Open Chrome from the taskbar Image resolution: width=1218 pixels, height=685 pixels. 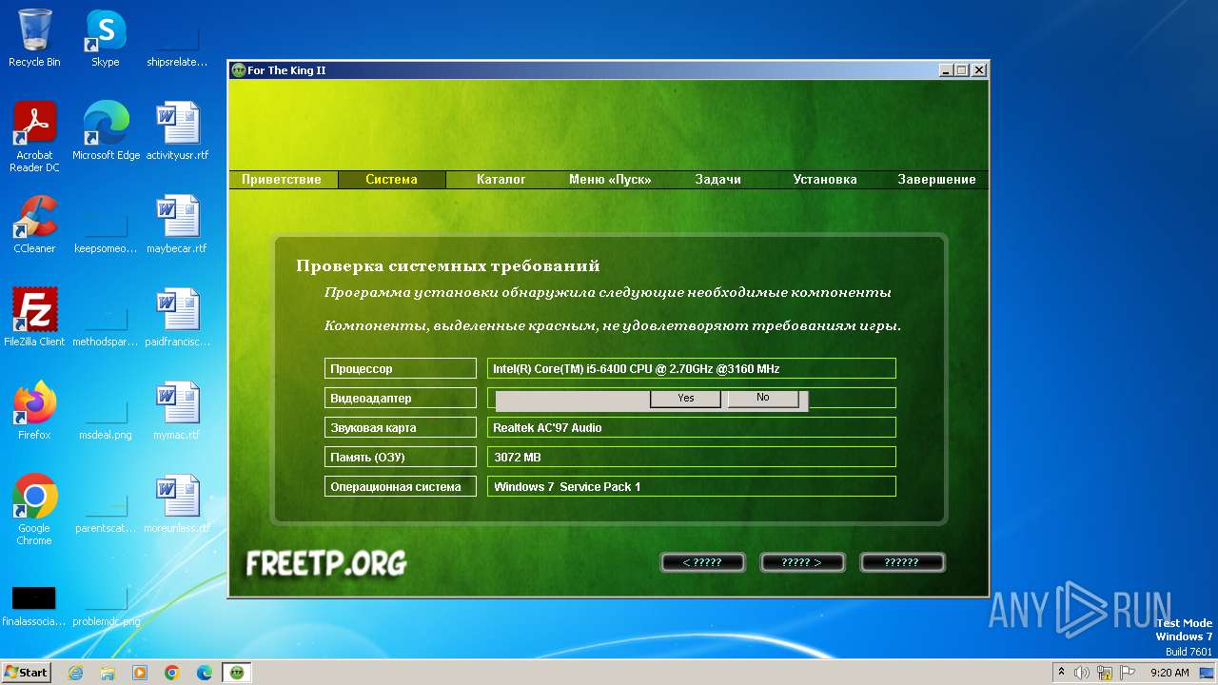[172, 673]
